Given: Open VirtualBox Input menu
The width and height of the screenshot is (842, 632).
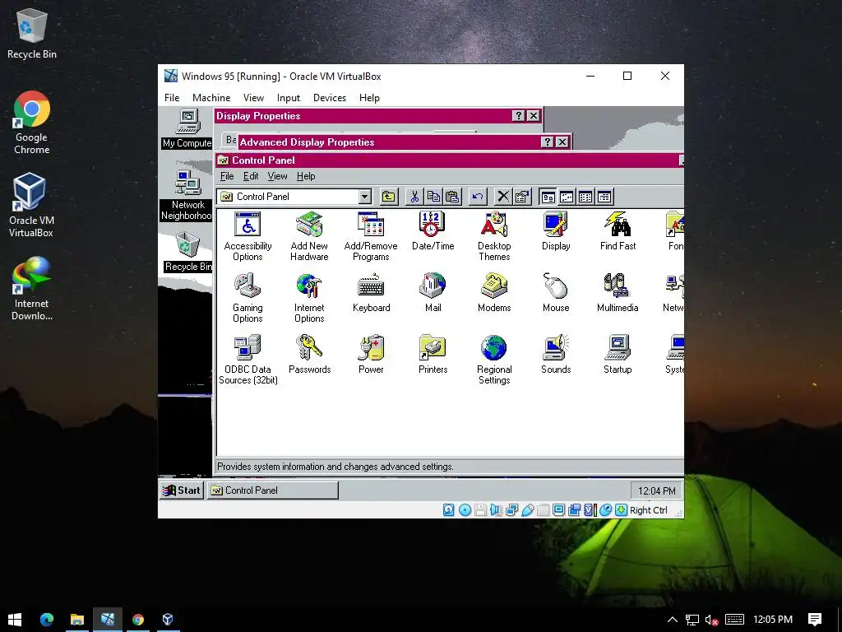Looking at the screenshot, I should click(289, 98).
